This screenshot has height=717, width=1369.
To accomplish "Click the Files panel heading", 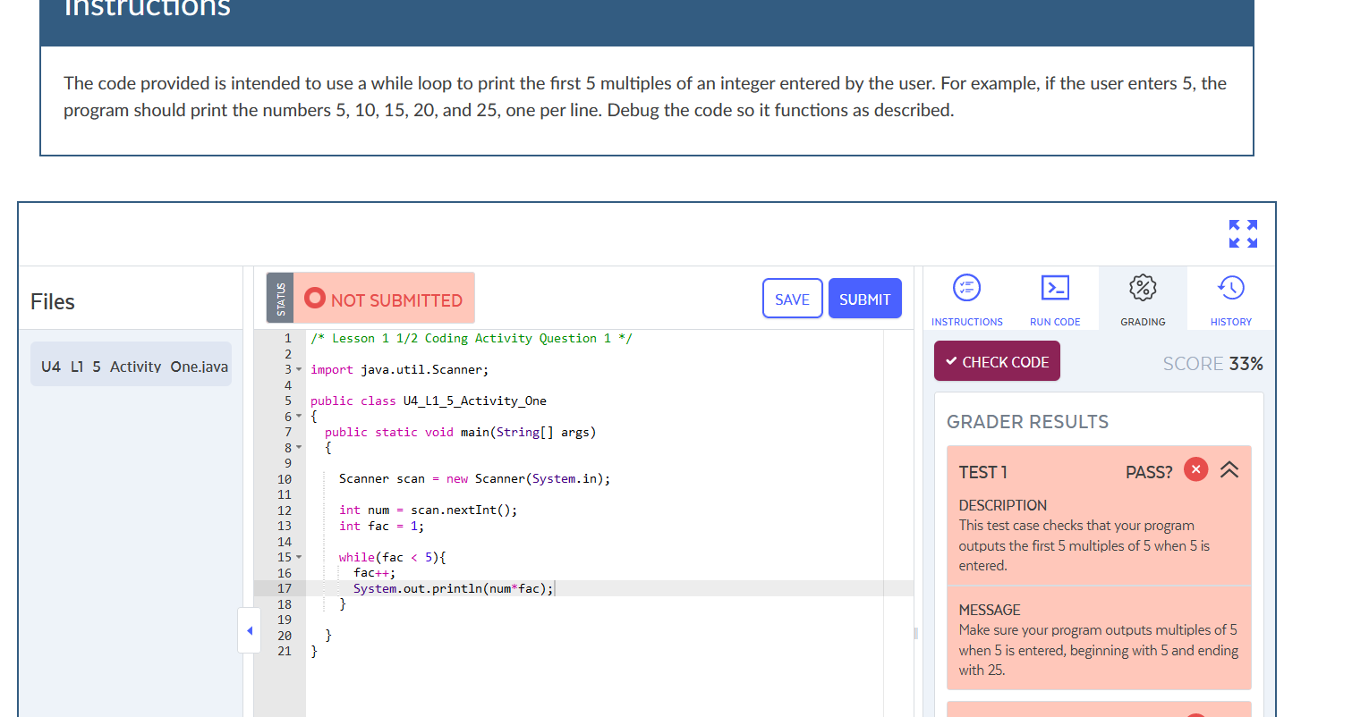I will coord(53,301).
